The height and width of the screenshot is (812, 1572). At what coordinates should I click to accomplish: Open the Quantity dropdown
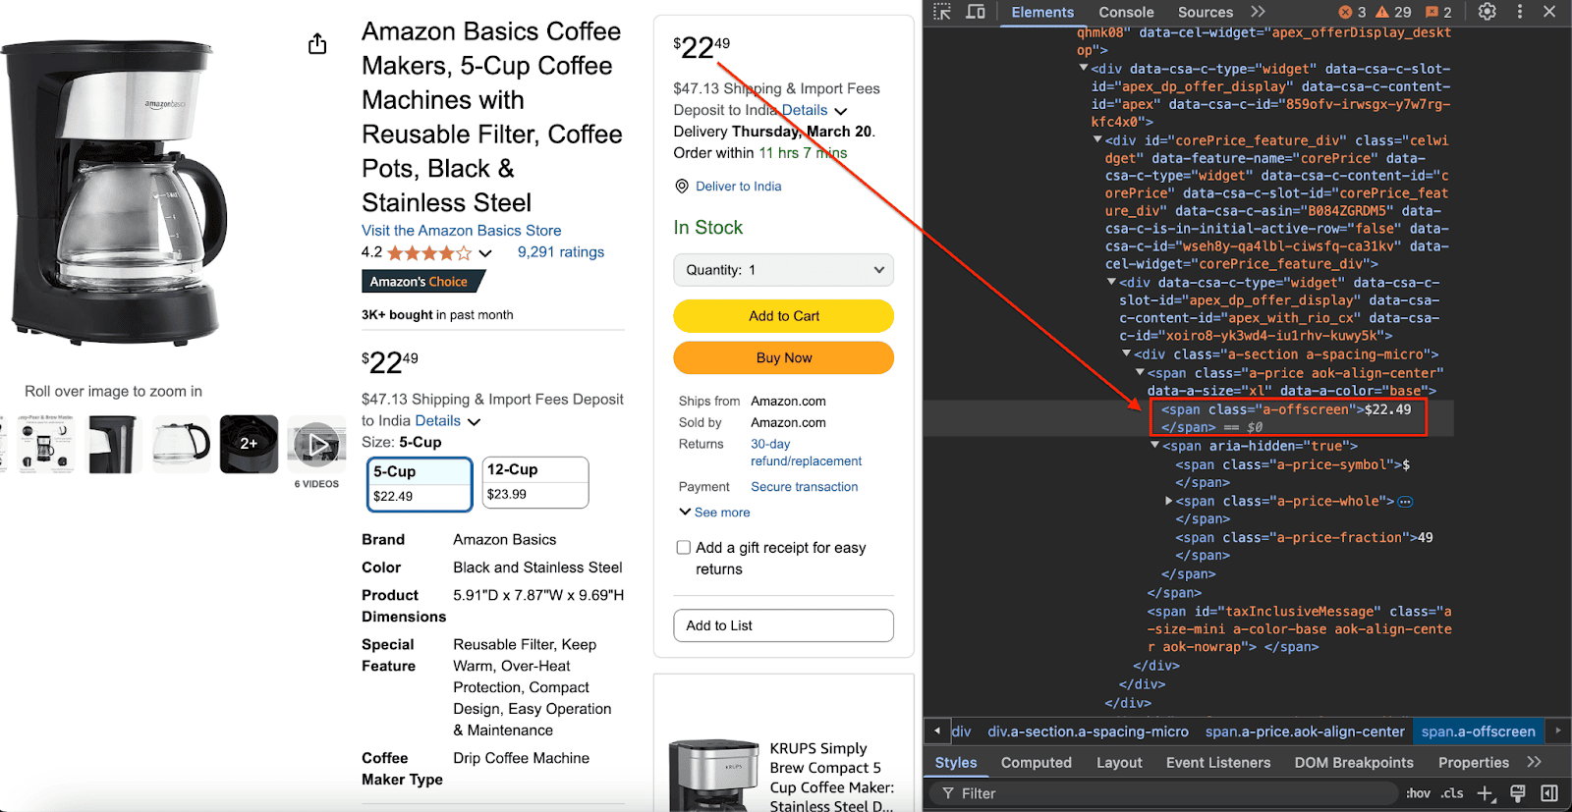tap(783, 270)
